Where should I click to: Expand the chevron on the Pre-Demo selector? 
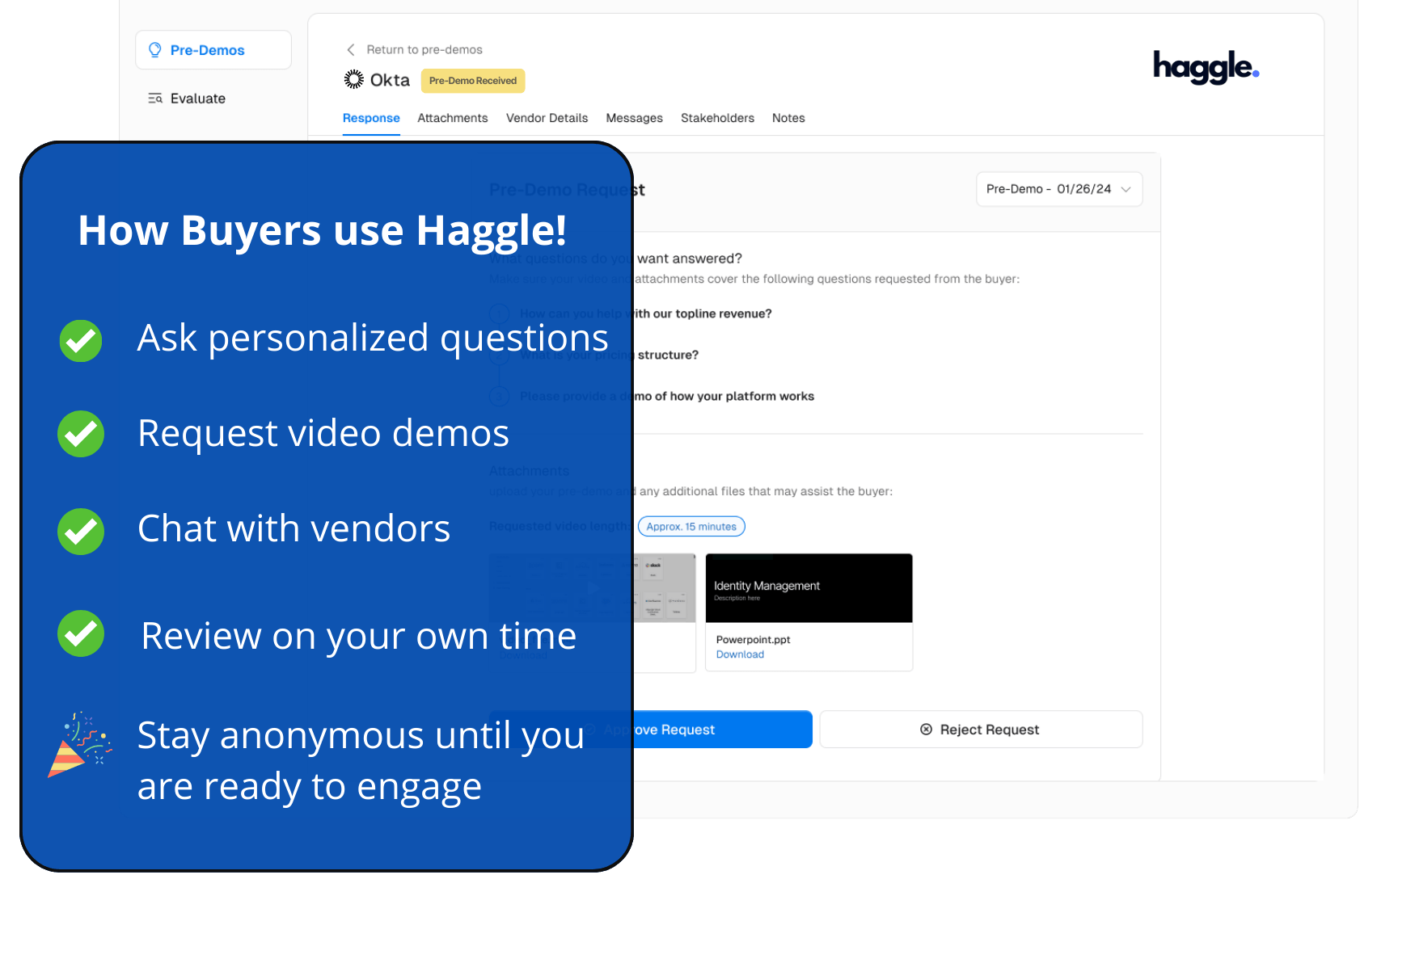(x=1125, y=189)
